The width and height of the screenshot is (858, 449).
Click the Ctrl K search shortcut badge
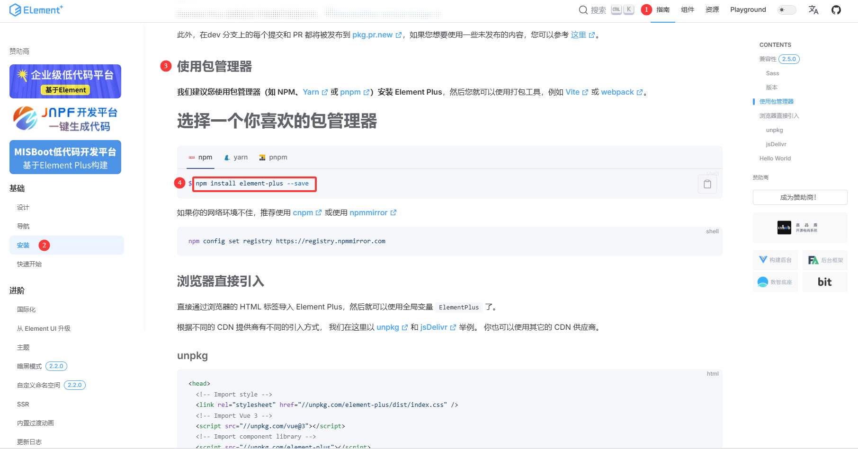coord(623,10)
